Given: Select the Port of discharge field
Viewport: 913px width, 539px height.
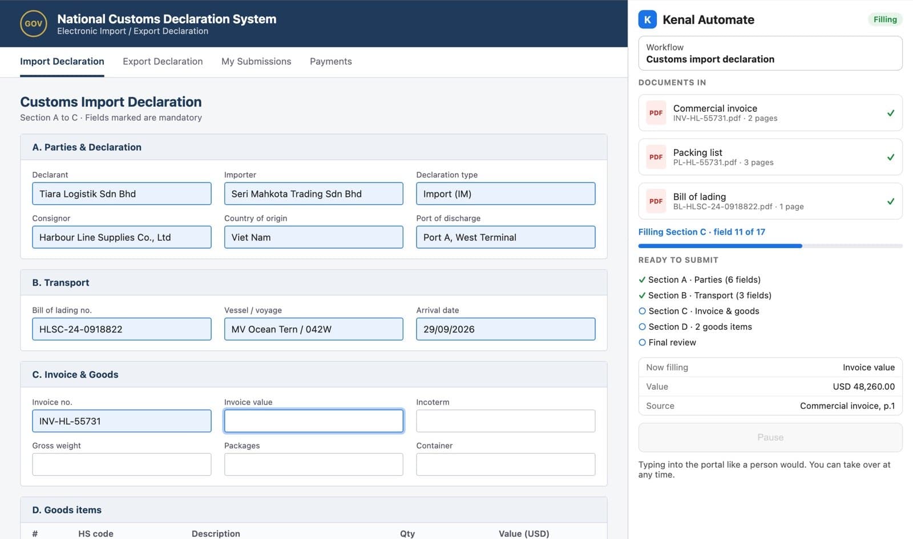Looking at the screenshot, I should [x=506, y=237].
